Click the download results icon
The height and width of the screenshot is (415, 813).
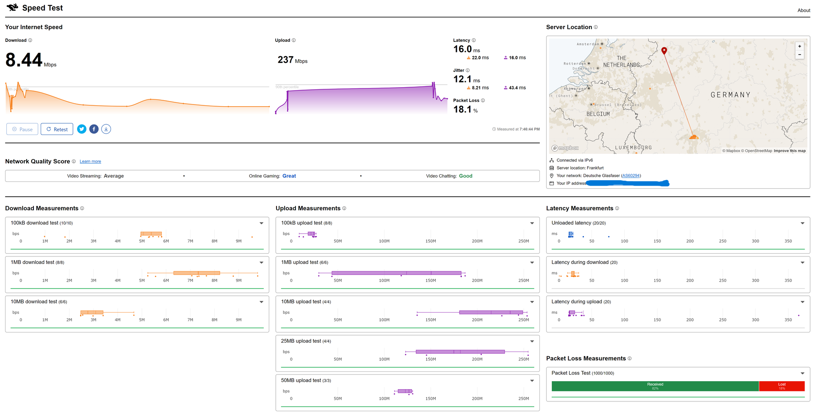coord(106,129)
